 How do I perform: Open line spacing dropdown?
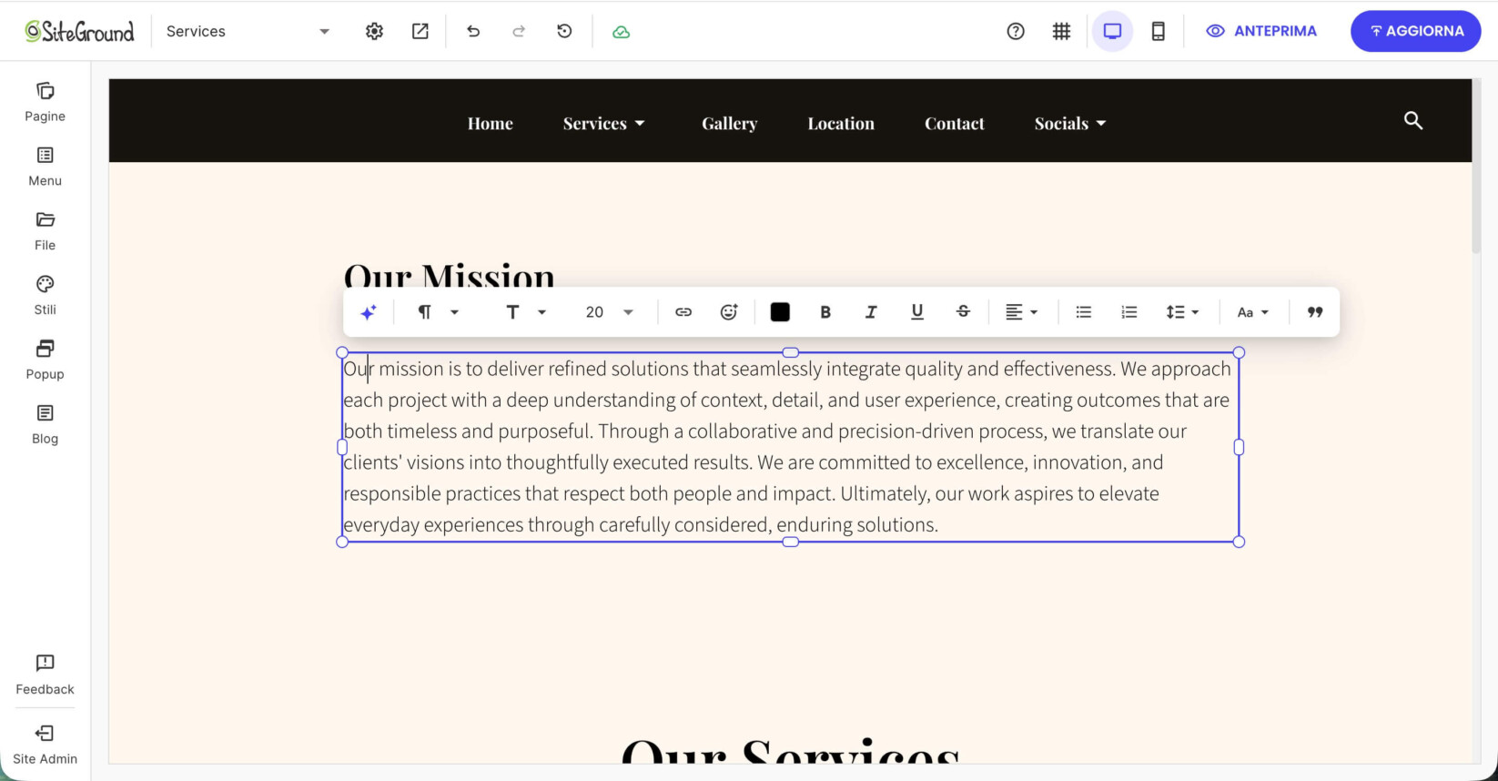point(1182,312)
